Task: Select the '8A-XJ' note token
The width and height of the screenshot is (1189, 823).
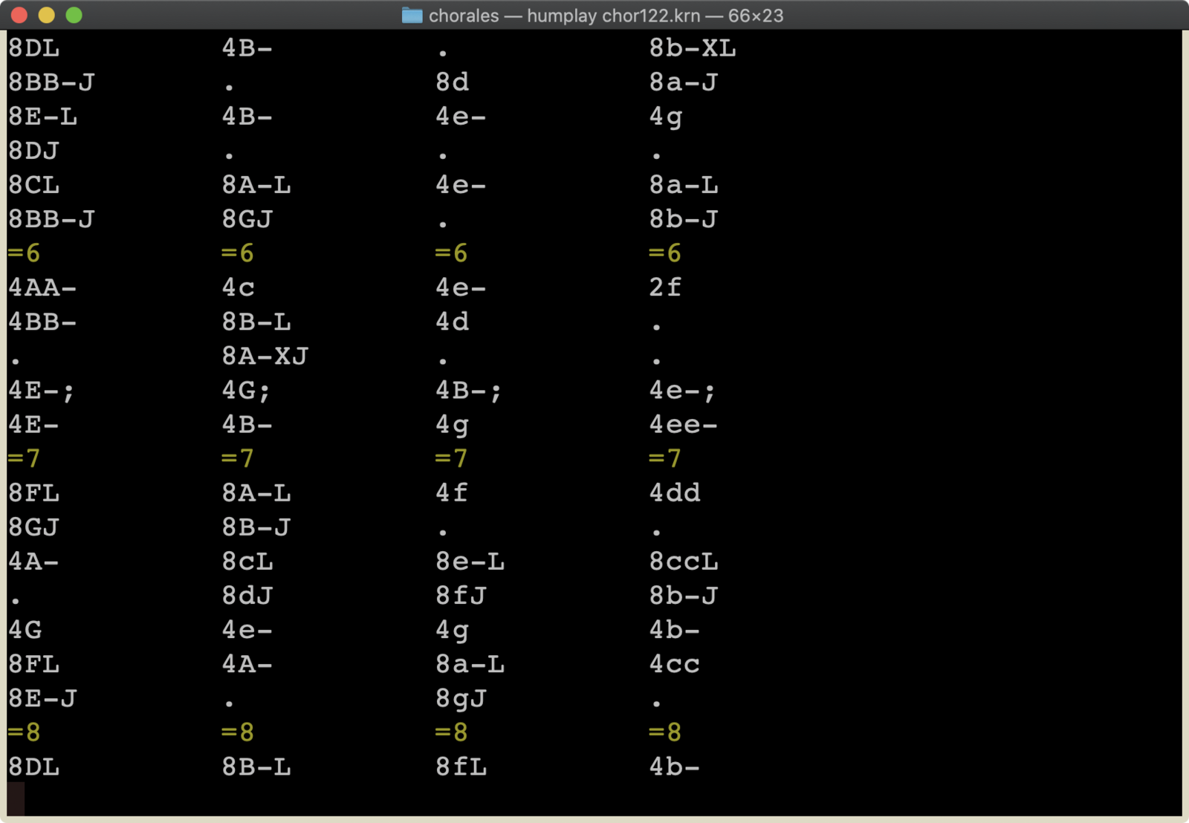Action: point(265,357)
